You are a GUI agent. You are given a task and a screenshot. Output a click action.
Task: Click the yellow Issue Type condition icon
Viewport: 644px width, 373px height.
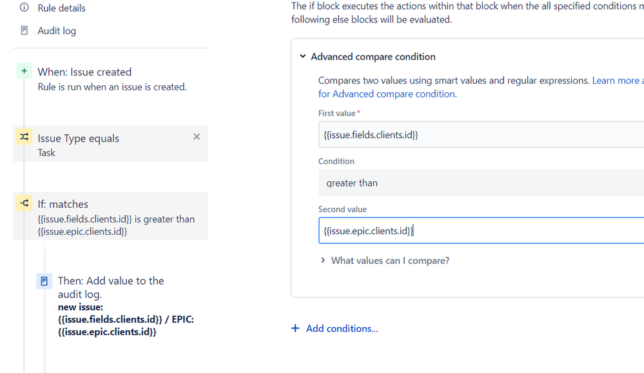(24, 137)
